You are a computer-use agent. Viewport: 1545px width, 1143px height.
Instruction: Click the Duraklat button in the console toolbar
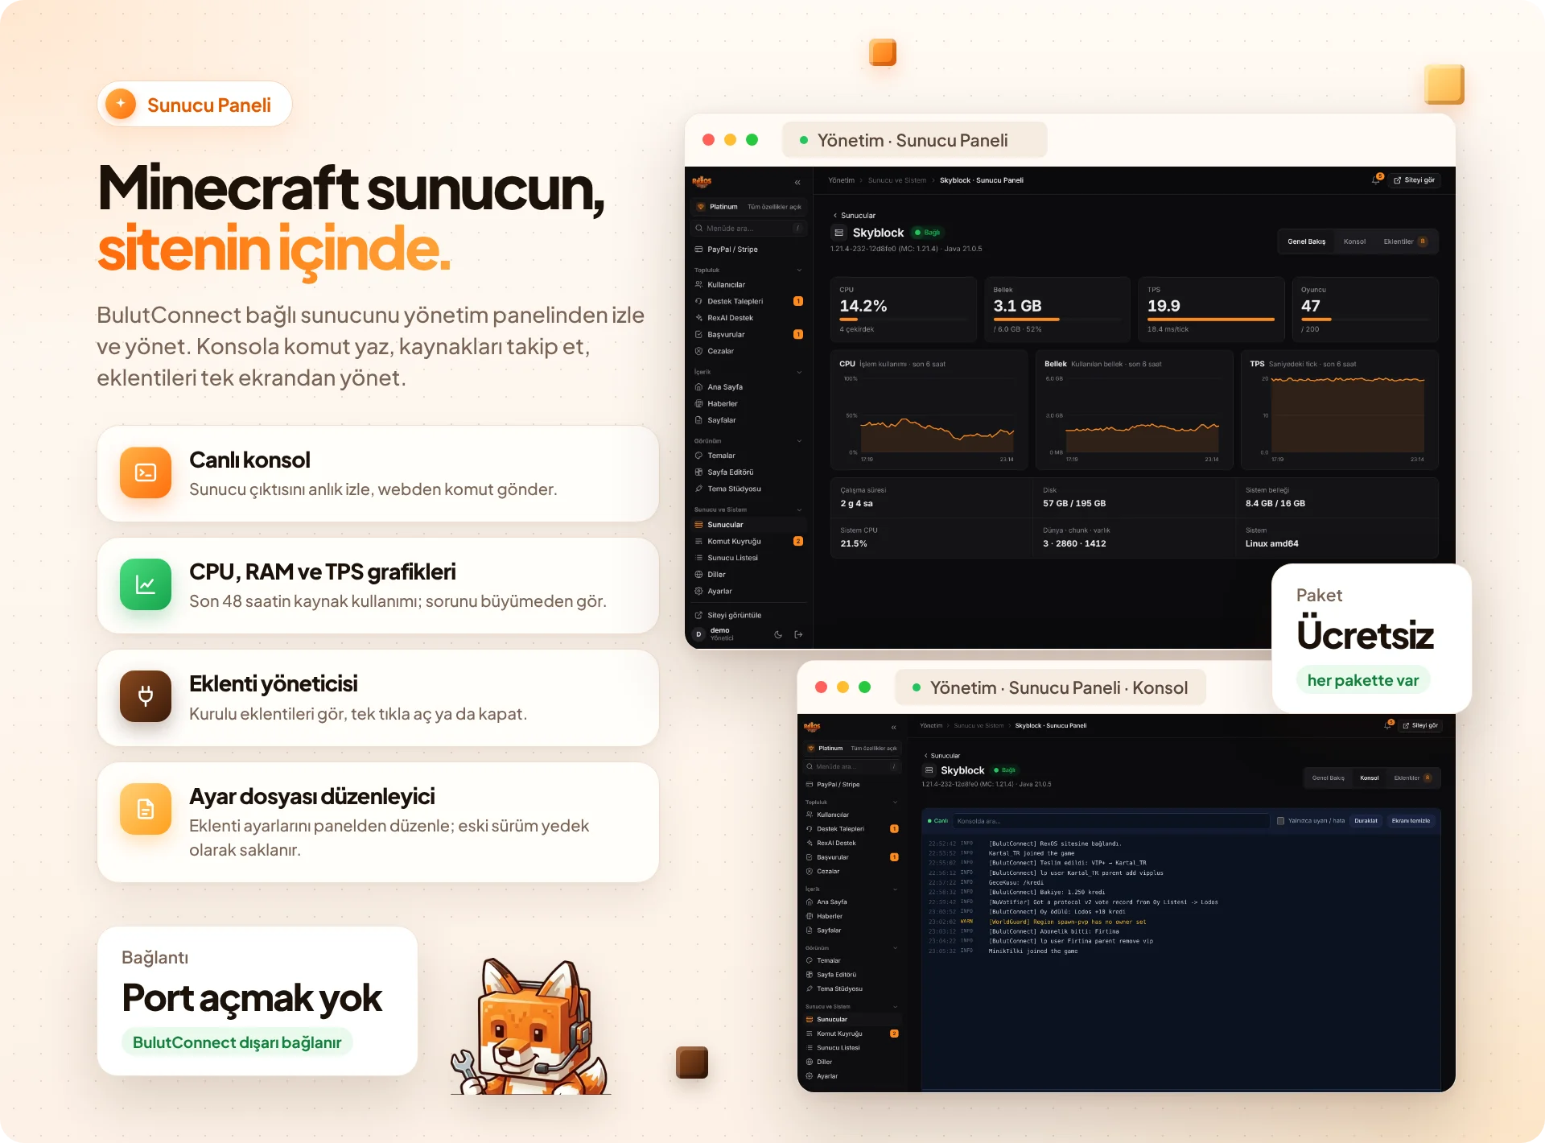click(1366, 821)
